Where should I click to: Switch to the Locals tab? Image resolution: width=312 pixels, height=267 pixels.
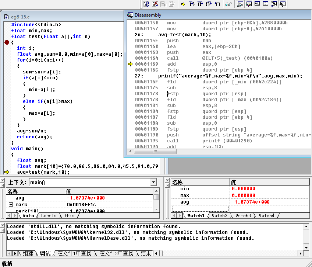coord(49,215)
